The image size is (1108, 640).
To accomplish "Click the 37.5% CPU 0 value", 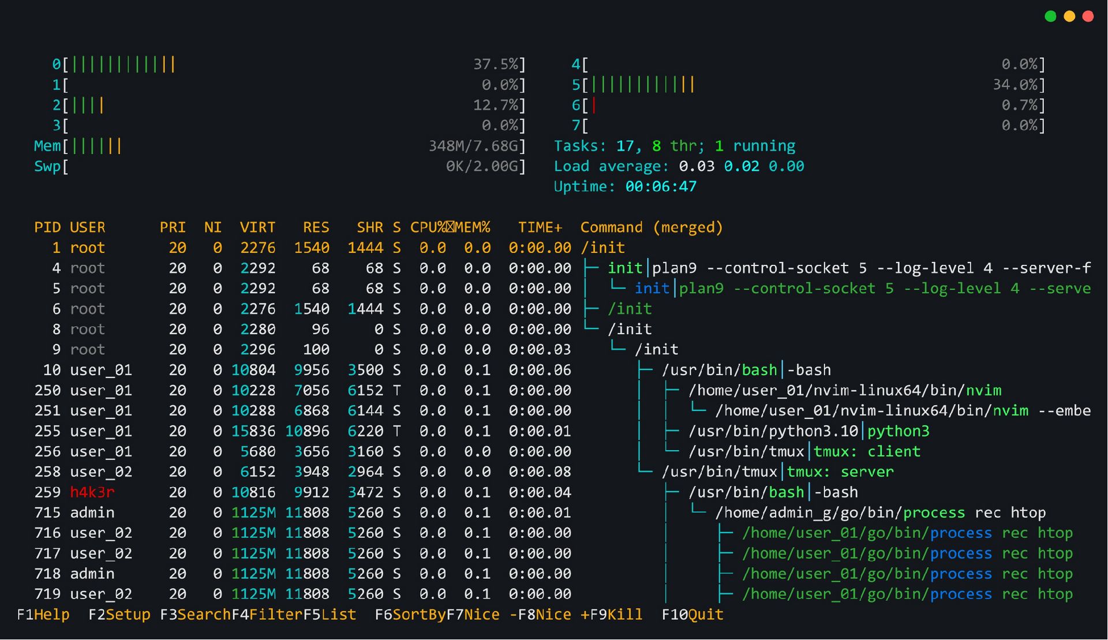I will point(495,64).
